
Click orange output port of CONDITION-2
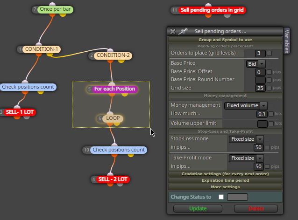click(x=110, y=61)
